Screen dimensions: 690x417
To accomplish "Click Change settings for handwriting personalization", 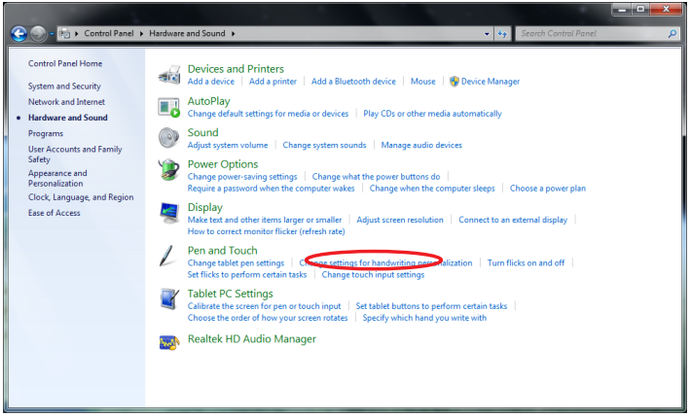I will [x=385, y=262].
